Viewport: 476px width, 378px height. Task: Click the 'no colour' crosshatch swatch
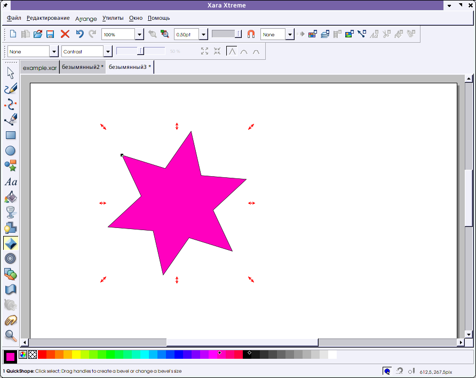coord(33,354)
